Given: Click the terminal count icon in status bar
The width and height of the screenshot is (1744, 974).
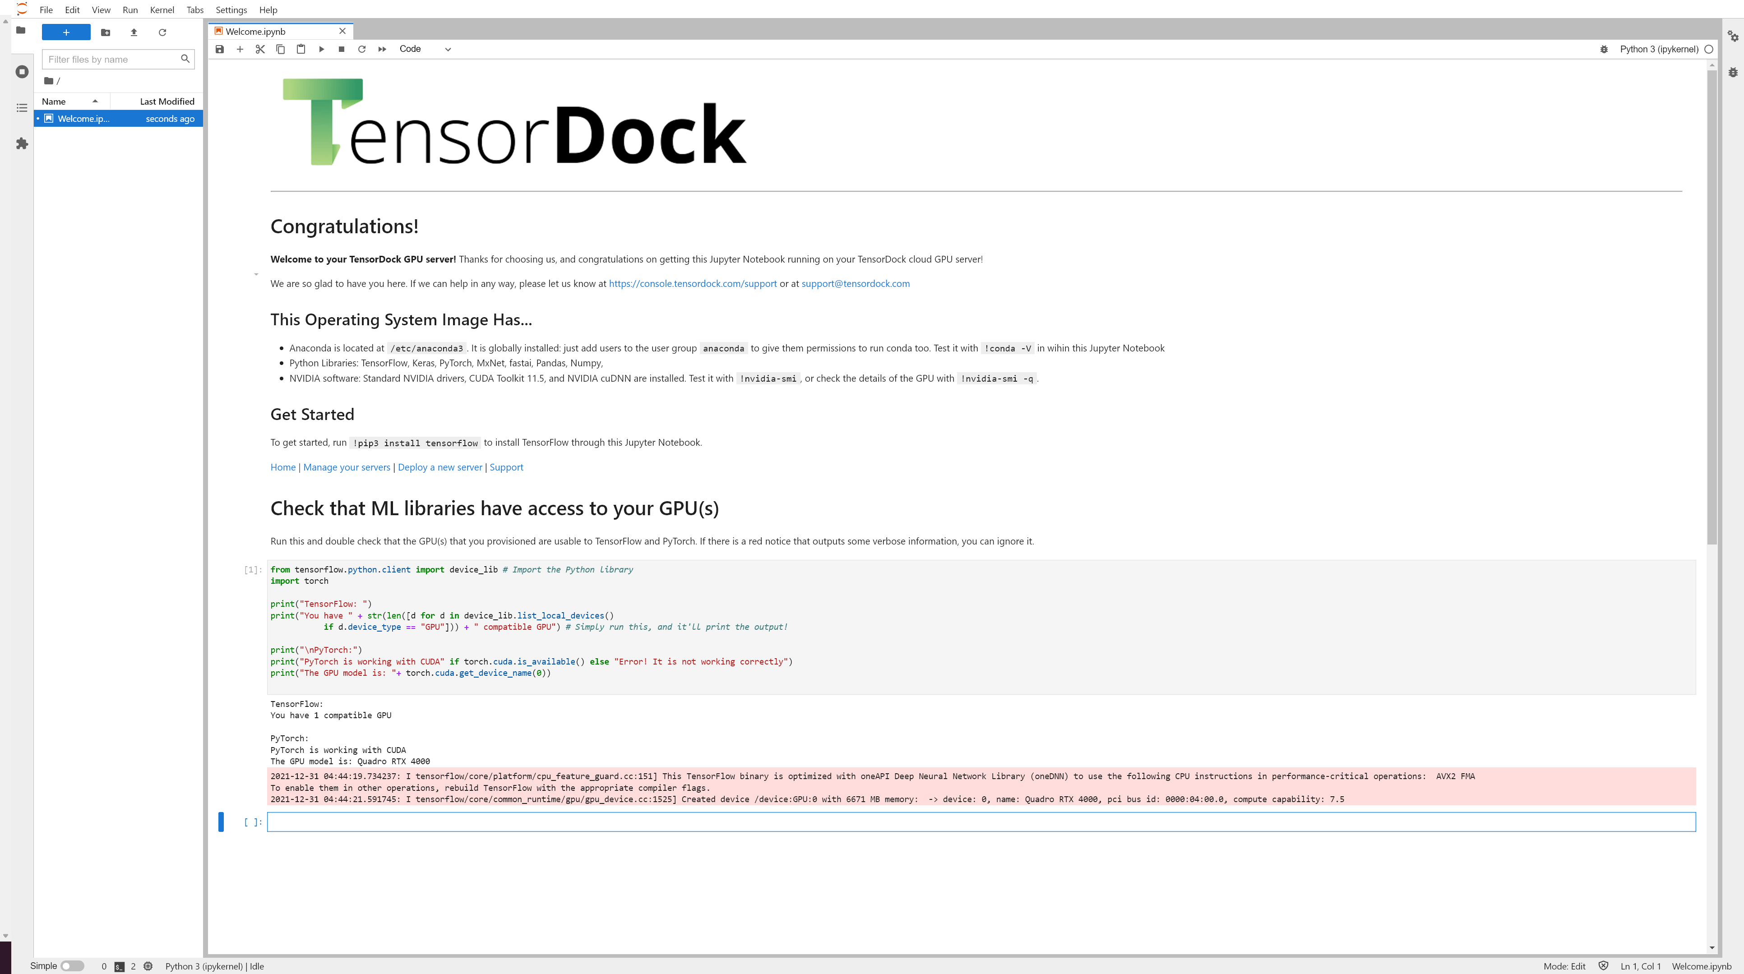Looking at the screenshot, I should (x=119, y=966).
